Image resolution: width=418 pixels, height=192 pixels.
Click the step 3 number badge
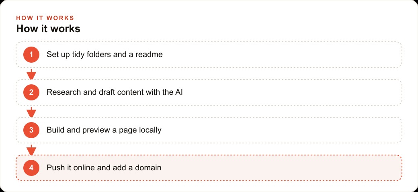coord(31,130)
